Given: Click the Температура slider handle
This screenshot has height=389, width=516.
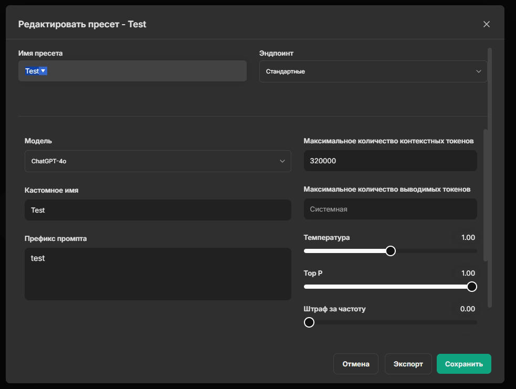Looking at the screenshot, I should tap(390, 251).
